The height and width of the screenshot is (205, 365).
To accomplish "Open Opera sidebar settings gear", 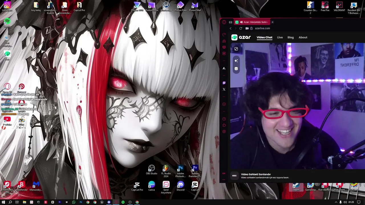I will point(224,132).
